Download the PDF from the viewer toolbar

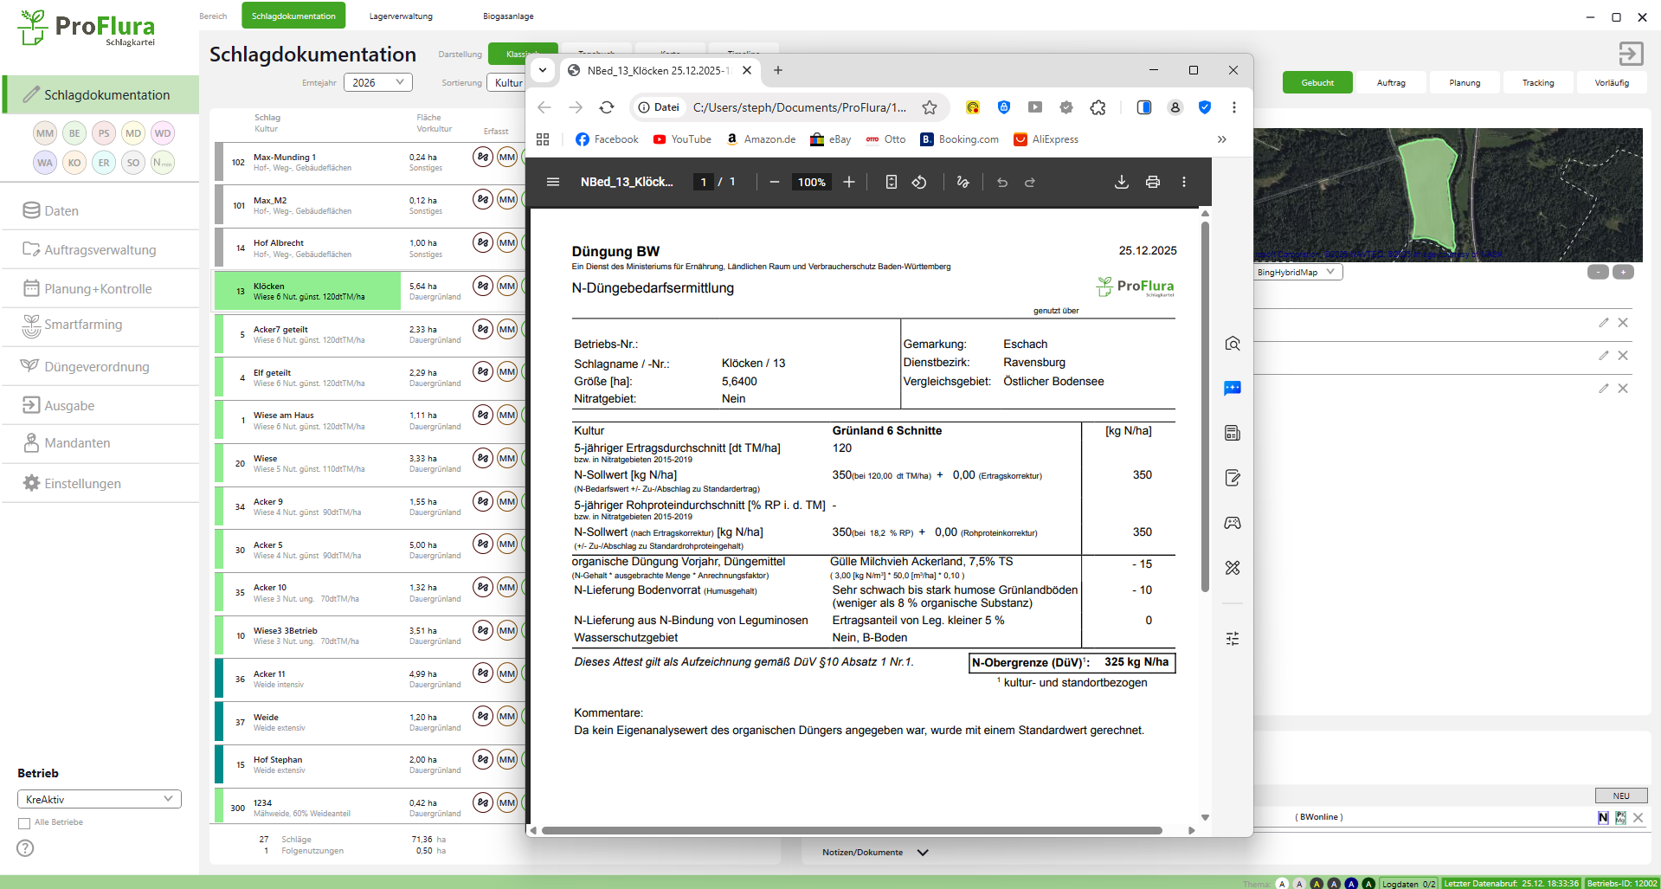pos(1121,182)
